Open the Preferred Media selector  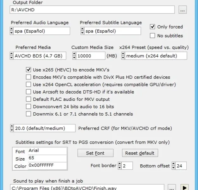pyautogui.click(x=12, y=56)
